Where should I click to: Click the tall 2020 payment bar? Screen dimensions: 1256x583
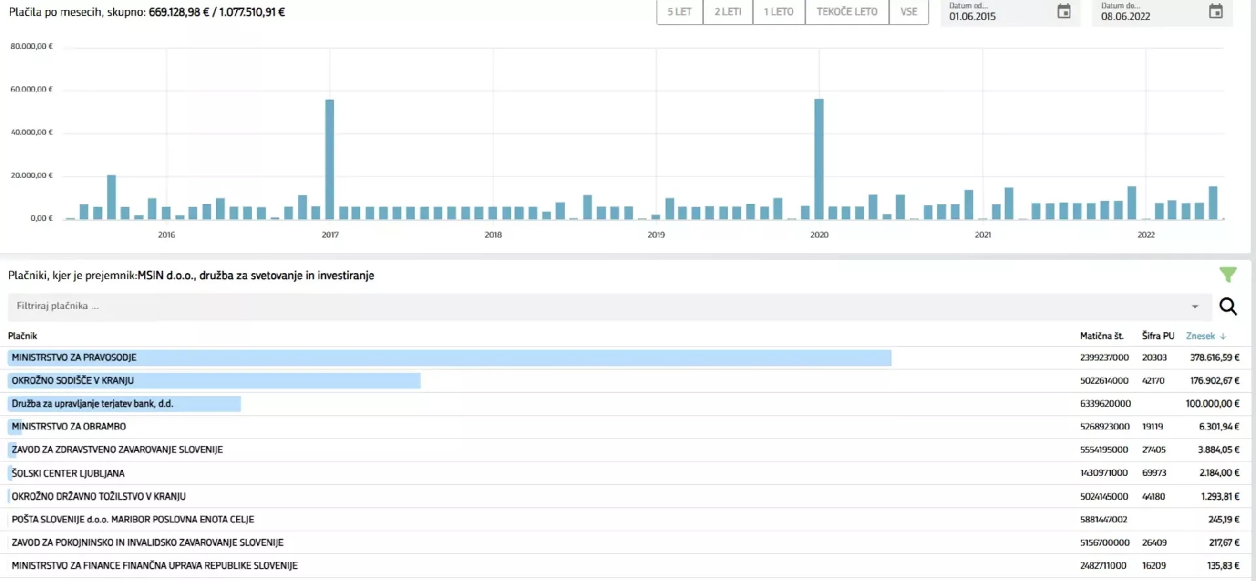point(818,159)
